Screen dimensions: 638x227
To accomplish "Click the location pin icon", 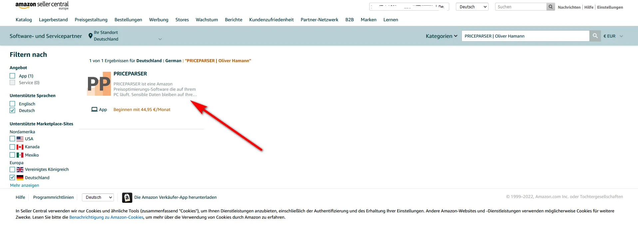I will pyautogui.click(x=90, y=36).
